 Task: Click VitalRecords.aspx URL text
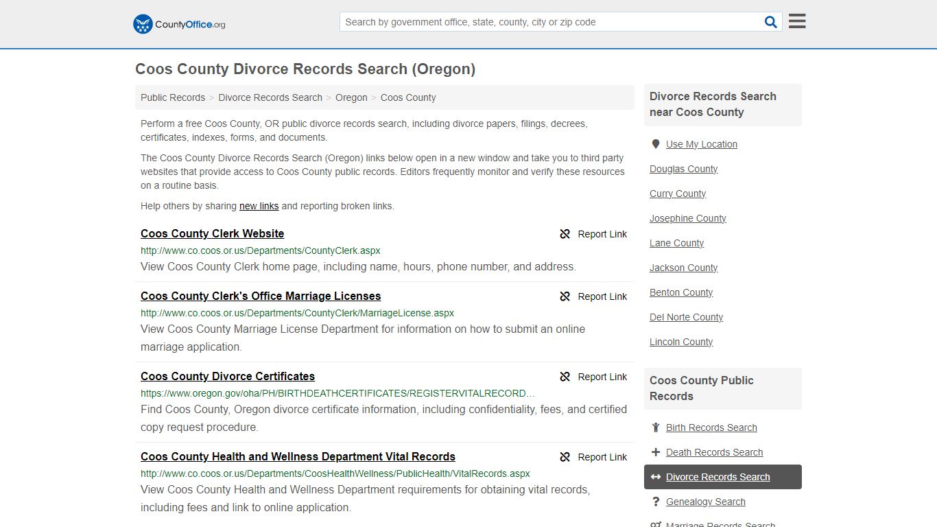click(335, 473)
